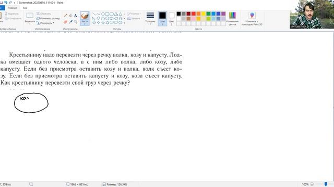Choose the Rounded rectangular callout shape
Image resolution: width=334 pixels, height=187 pixels.
pos(112,23)
